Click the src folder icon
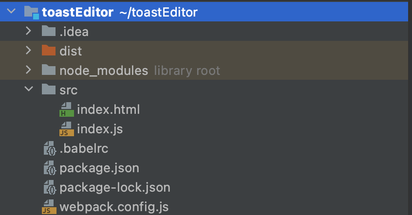 point(49,89)
